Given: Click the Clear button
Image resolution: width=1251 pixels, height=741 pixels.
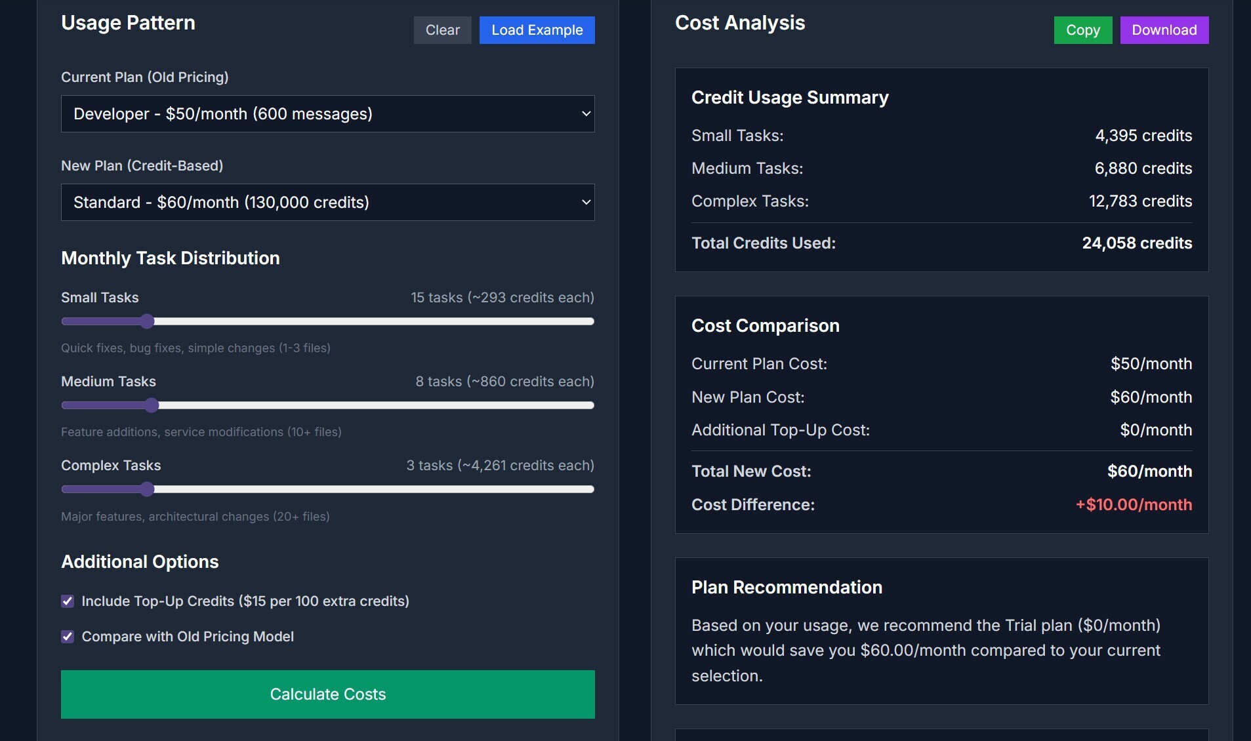Looking at the screenshot, I should pyautogui.click(x=442, y=30).
